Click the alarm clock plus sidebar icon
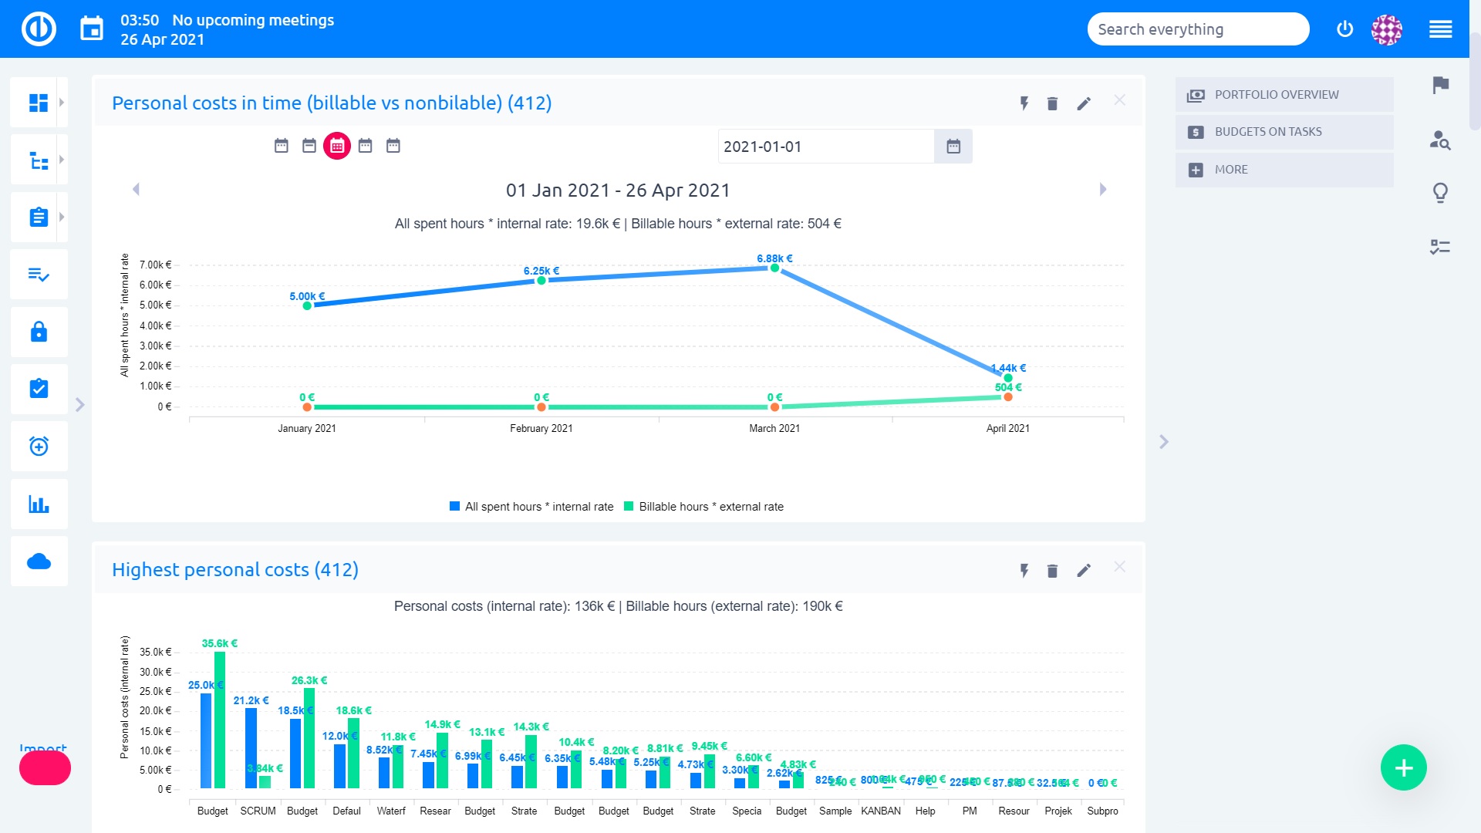 (x=39, y=447)
